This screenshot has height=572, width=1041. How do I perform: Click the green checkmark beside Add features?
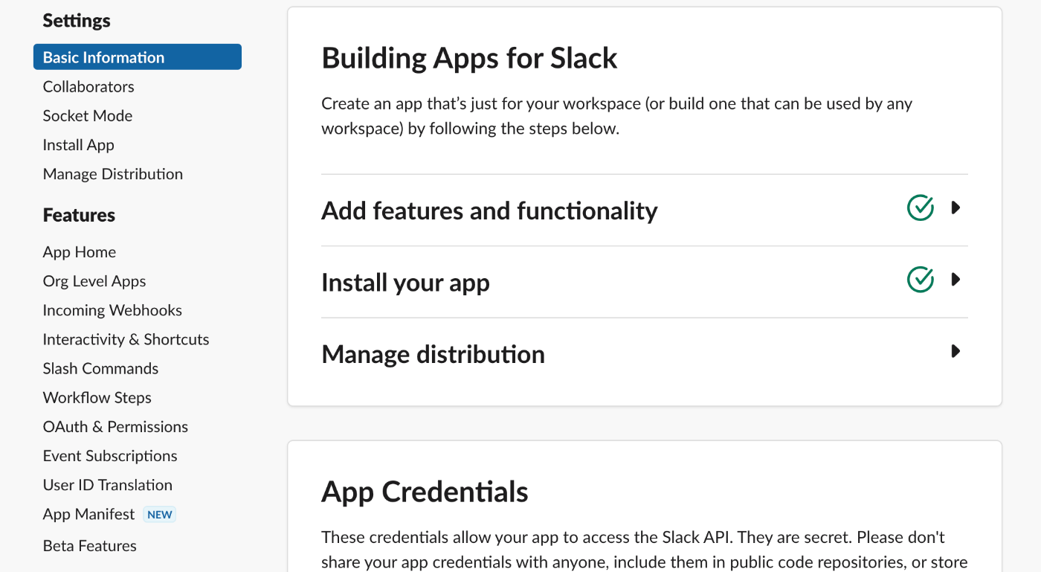(x=921, y=208)
